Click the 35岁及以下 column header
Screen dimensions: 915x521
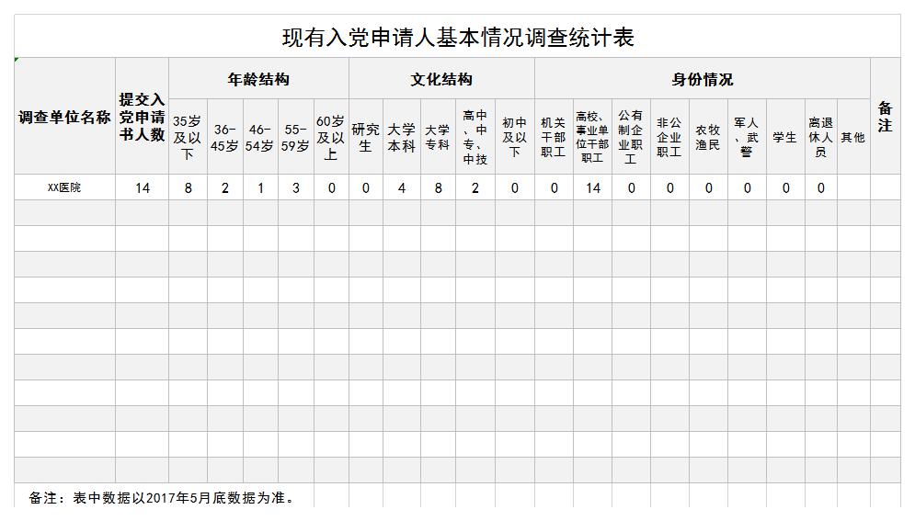[188, 137]
